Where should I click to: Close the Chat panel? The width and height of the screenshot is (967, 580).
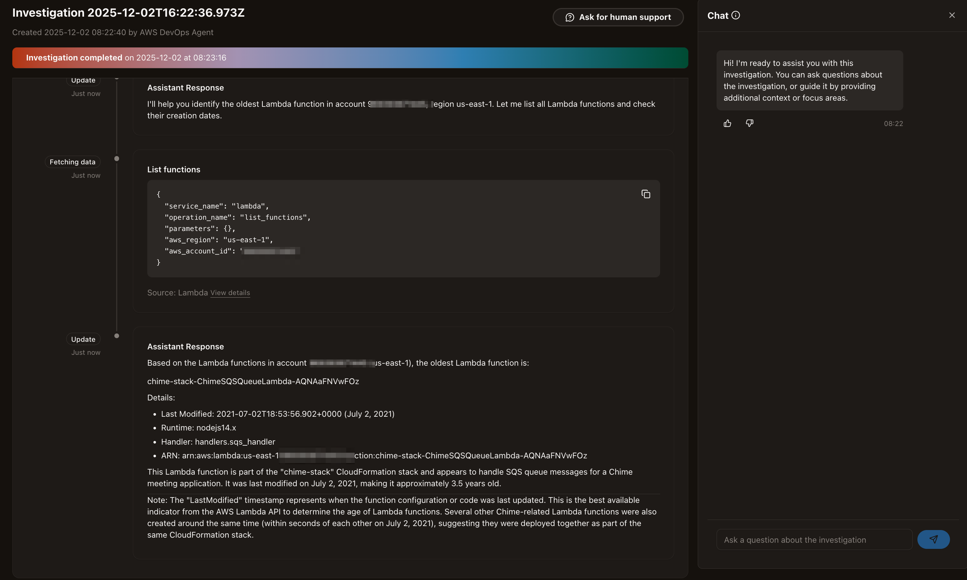point(952,15)
